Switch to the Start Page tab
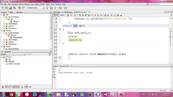The width and height of the screenshot is (173, 97). click(57, 12)
